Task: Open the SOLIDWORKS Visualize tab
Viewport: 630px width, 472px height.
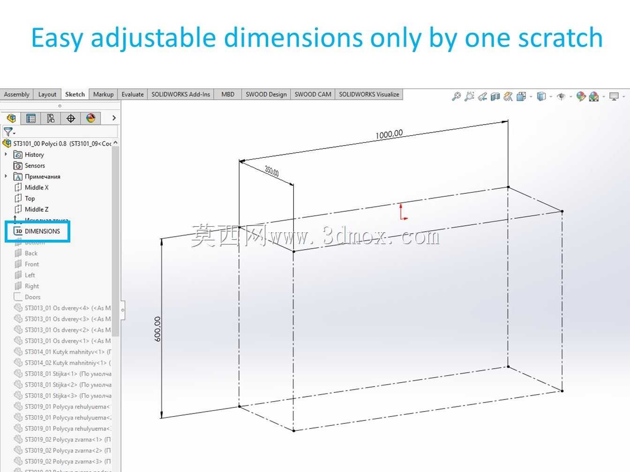Action: click(369, 94)
